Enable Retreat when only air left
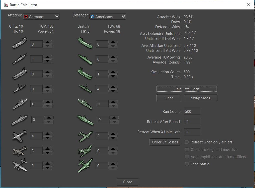The image size is (255, 188). (x=187, y=142)
